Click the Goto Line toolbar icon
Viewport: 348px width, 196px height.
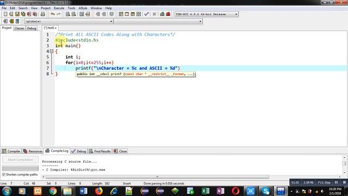click(x=88, y=14)
